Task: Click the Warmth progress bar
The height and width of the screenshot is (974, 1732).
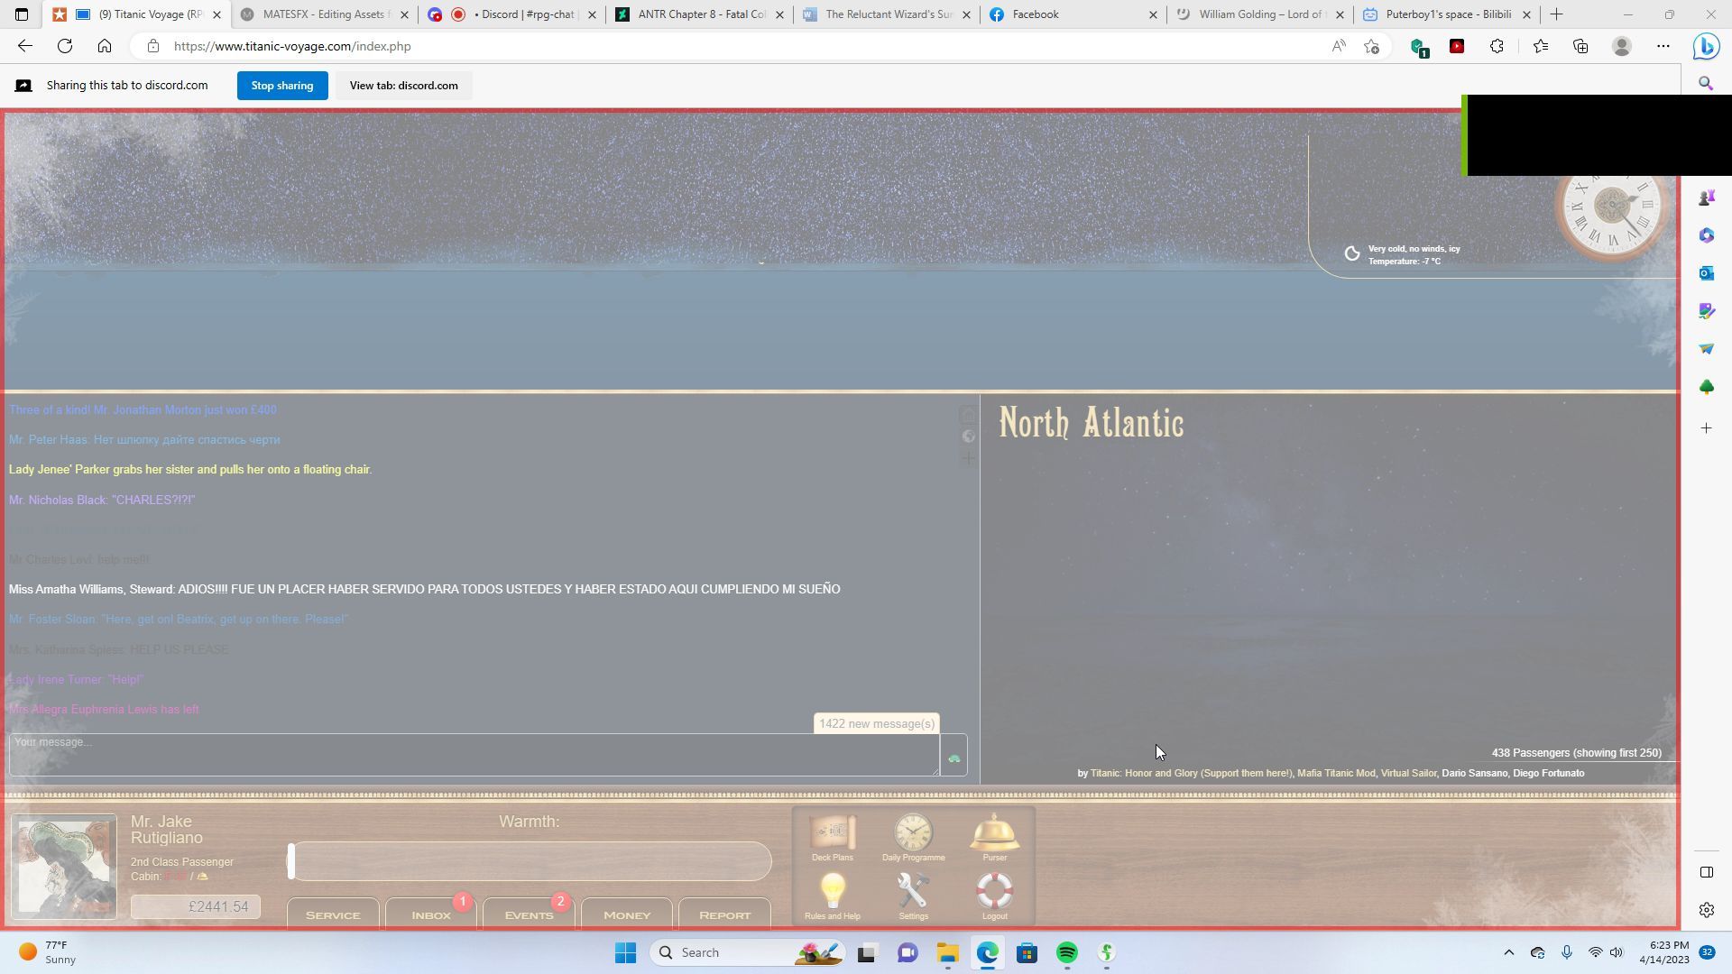Action: click(x=530, y=861)
